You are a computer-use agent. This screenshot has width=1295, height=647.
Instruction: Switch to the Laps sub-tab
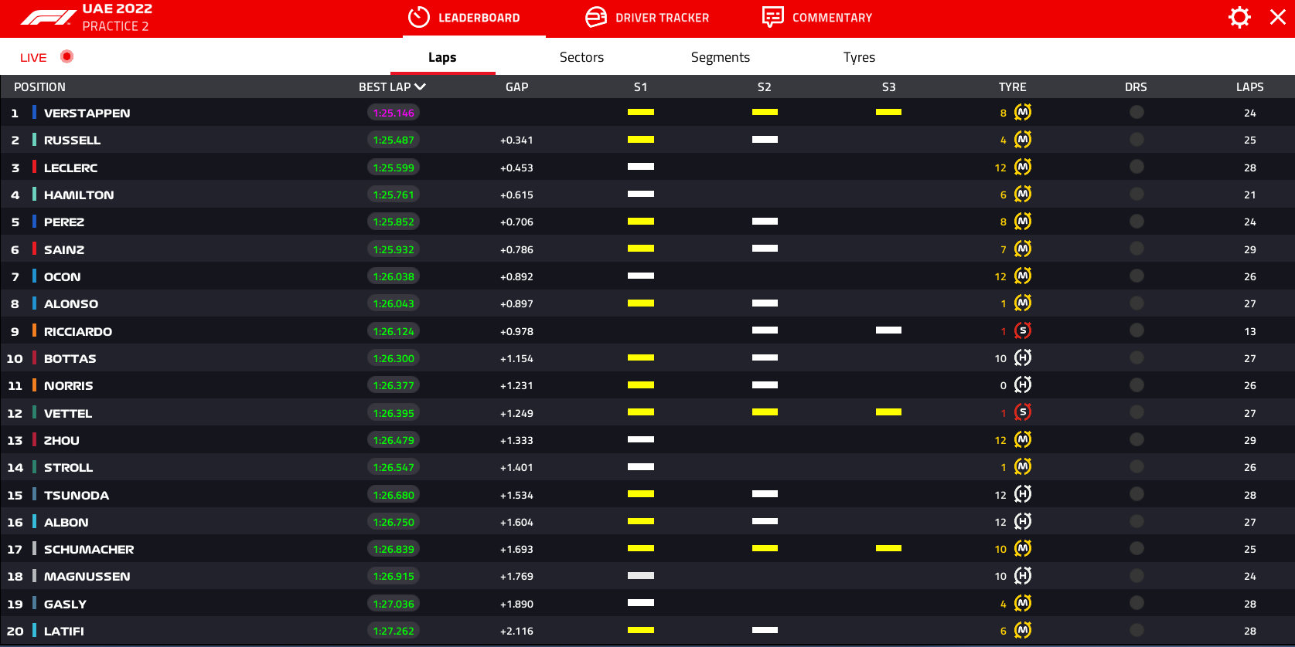442,57
